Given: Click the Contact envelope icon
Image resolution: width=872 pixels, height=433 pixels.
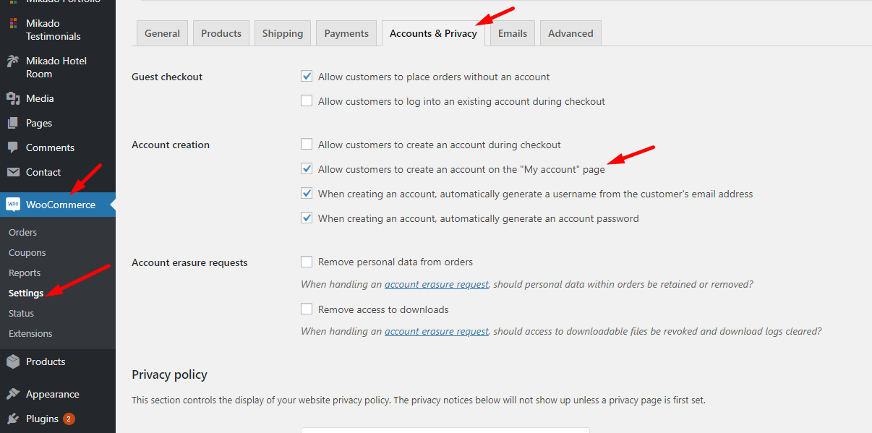Looking at the screenshot, I should point(12,172).
